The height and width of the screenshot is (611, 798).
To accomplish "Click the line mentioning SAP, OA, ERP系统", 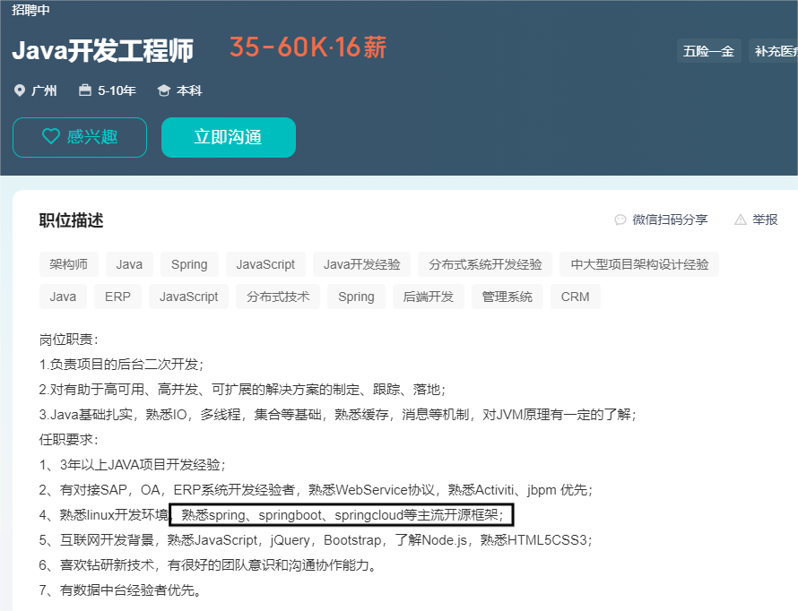I will pos(316,490).
